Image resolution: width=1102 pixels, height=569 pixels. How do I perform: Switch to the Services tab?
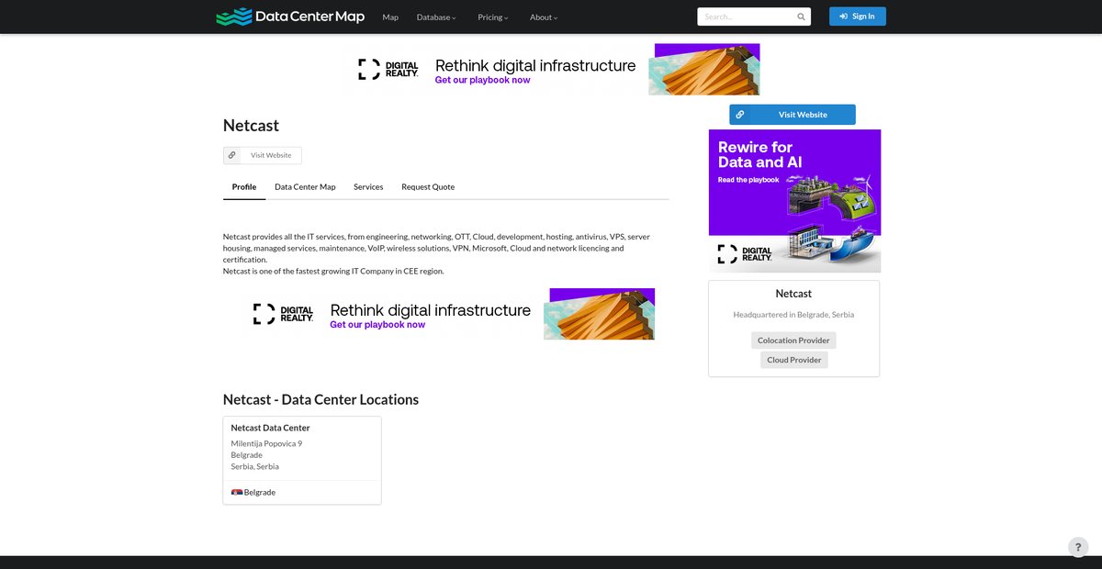click(x=368, y=187)
